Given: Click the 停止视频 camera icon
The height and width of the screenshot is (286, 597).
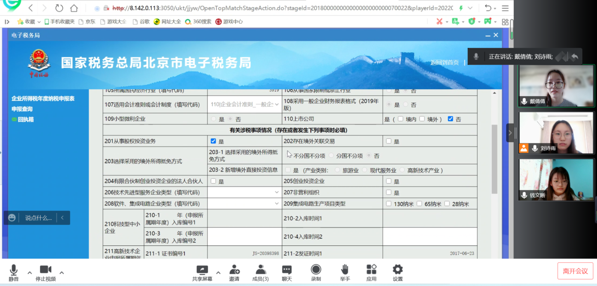Looking at the screenshot, I should tap(45, 270).
